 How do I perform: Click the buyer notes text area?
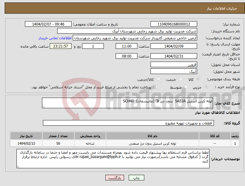(113, 159)
